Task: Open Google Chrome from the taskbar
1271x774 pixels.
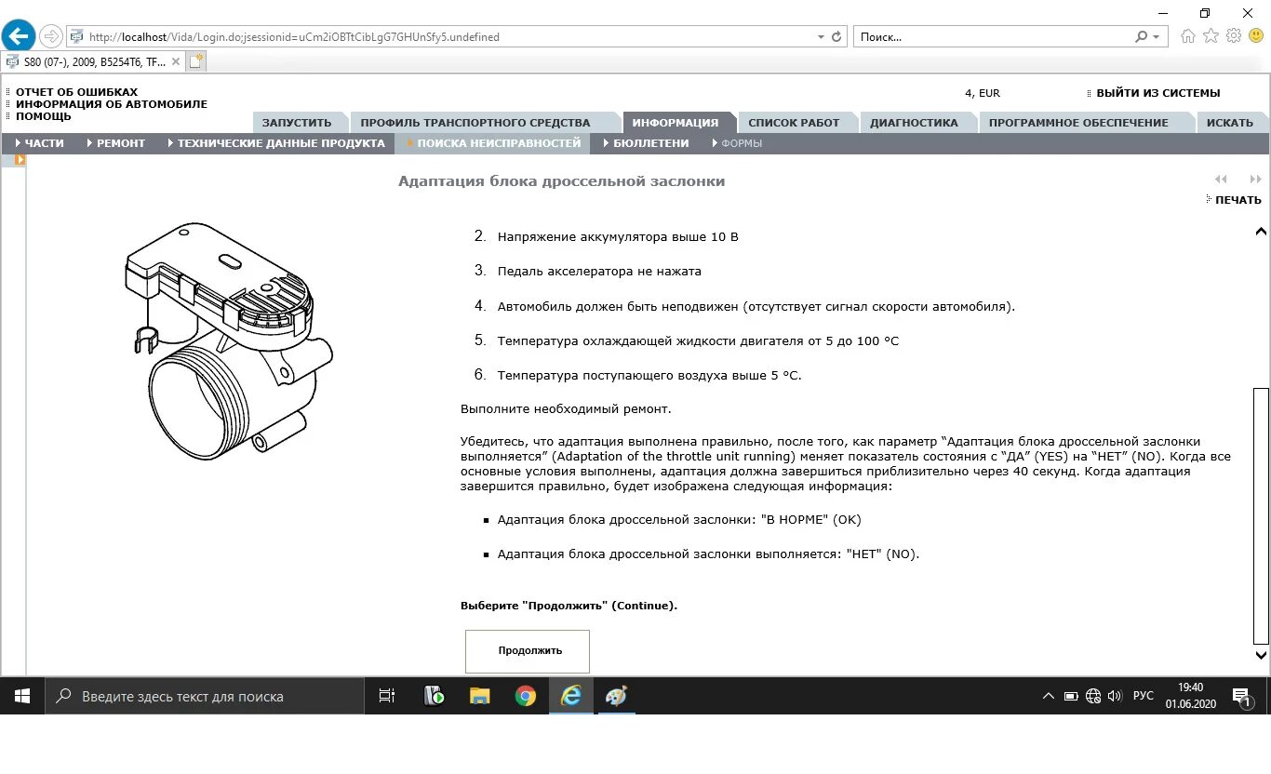Action: [x=526, y=696]
